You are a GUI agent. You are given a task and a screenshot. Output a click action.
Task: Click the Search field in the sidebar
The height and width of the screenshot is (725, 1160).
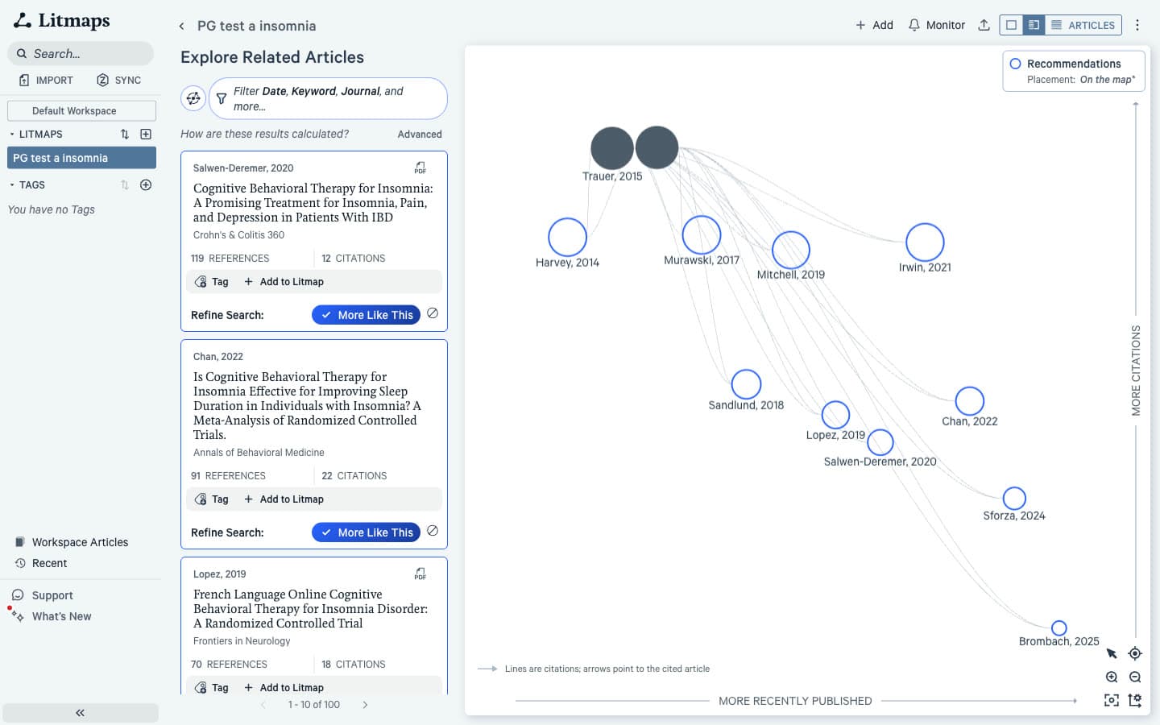(x=81, y=53)
